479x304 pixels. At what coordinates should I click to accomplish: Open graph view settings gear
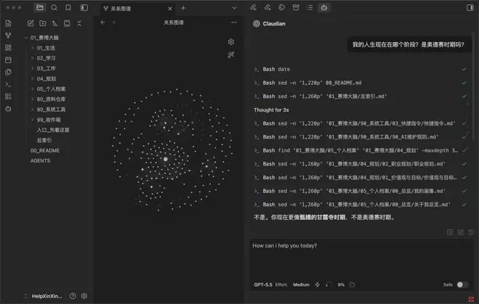pyautogui.click(x=231, y=42)
